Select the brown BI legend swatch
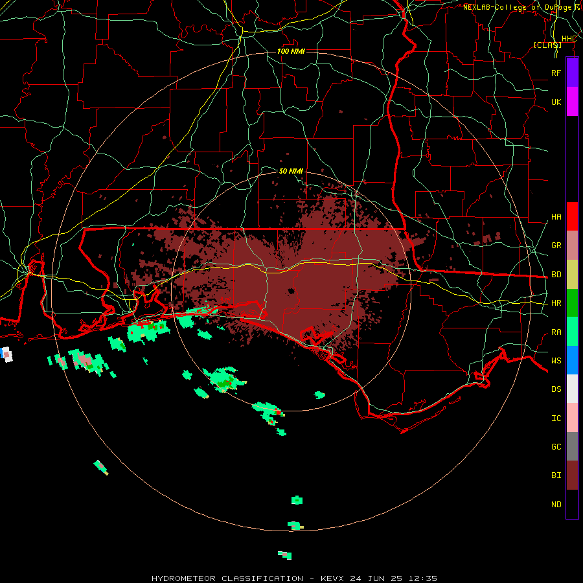 coord(572,475)
